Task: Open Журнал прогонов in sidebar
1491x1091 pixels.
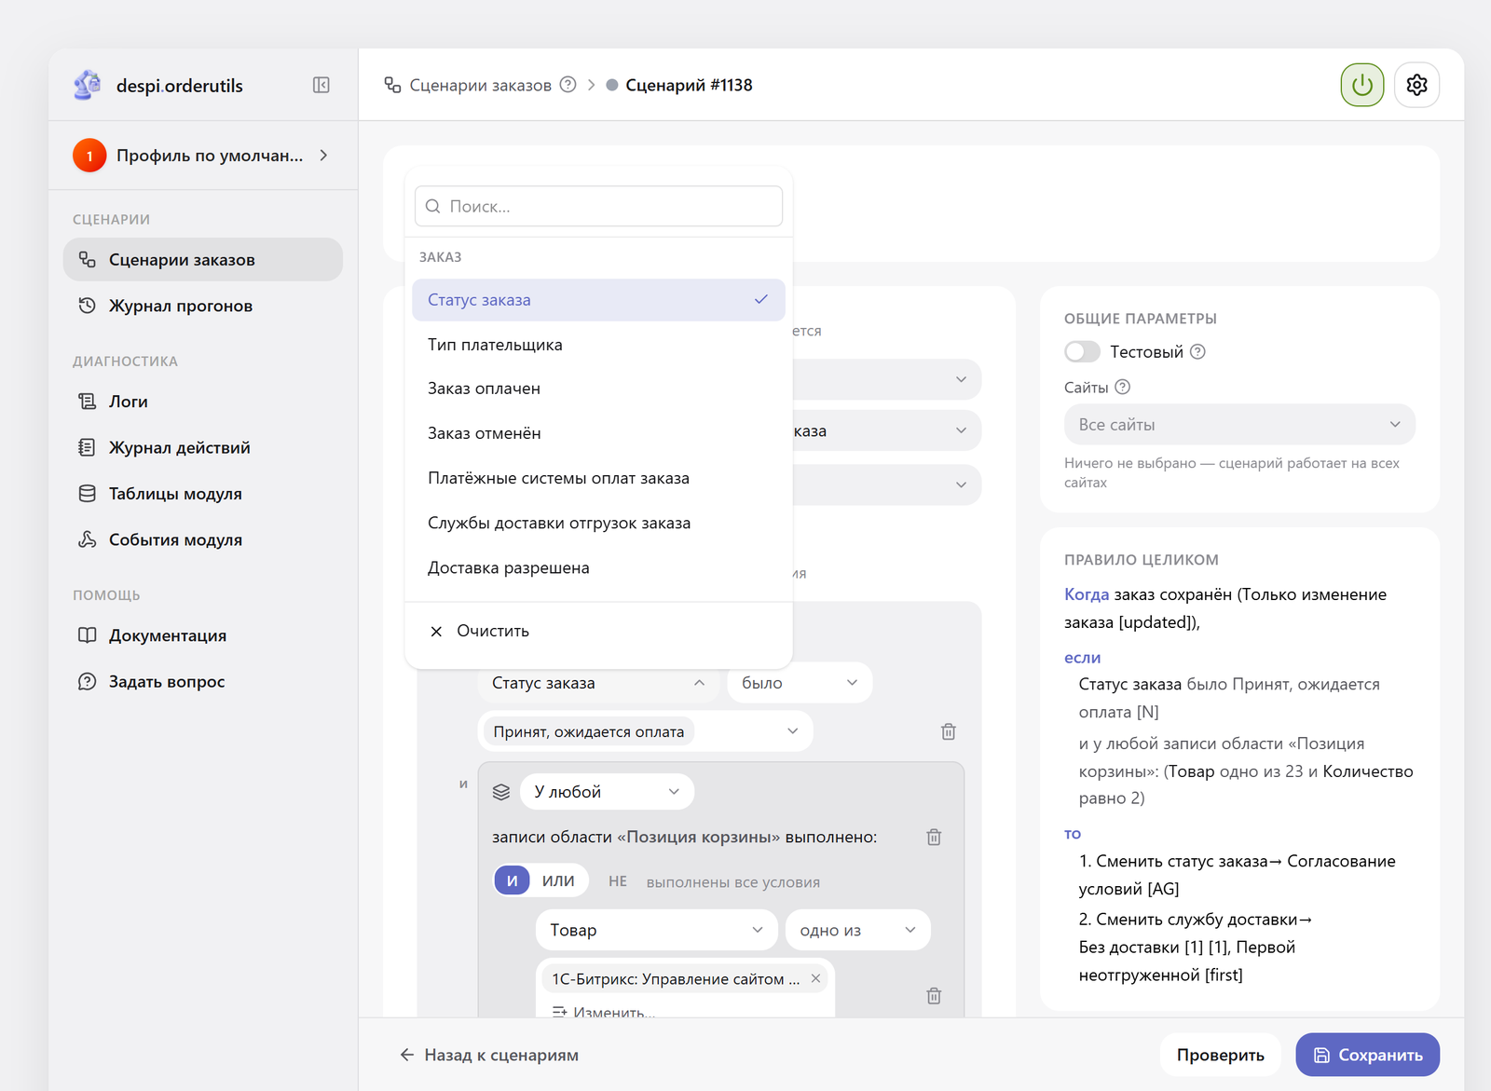Action: point(203,306)
